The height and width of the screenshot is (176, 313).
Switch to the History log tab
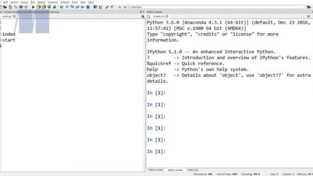193,170
